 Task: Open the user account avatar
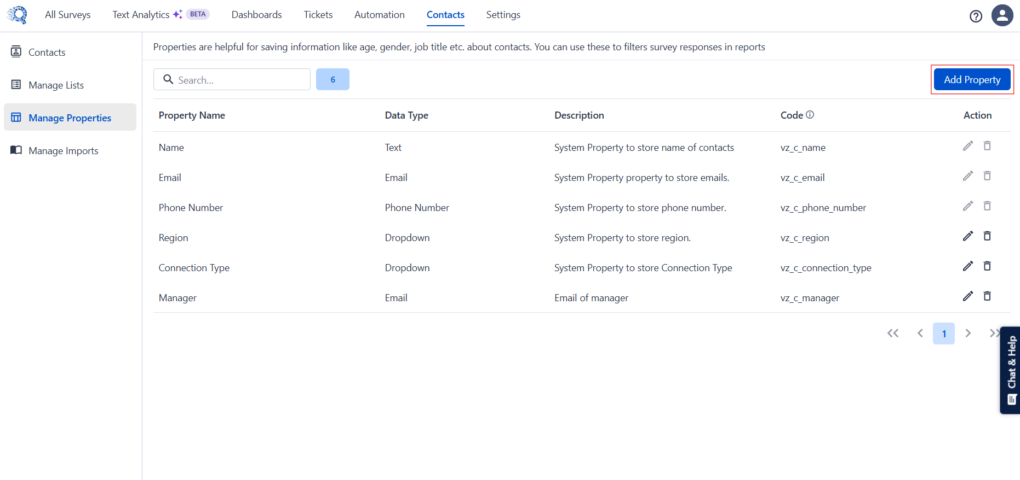tap(1002, 15)
